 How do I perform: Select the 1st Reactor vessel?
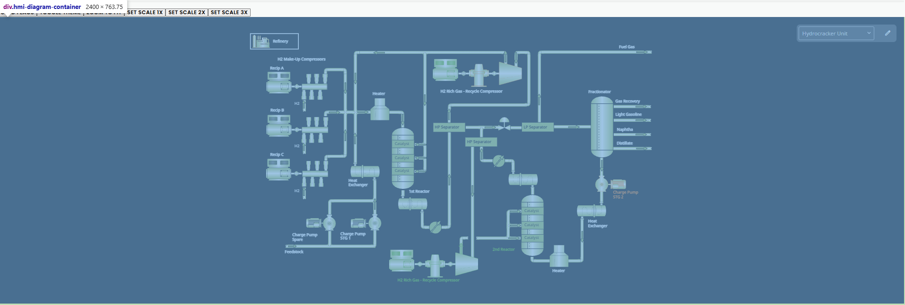(x=403, y=159)
